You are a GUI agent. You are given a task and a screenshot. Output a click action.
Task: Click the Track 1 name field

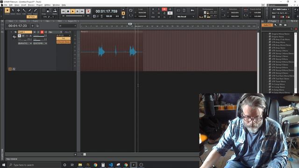click(x=25, y=32)
